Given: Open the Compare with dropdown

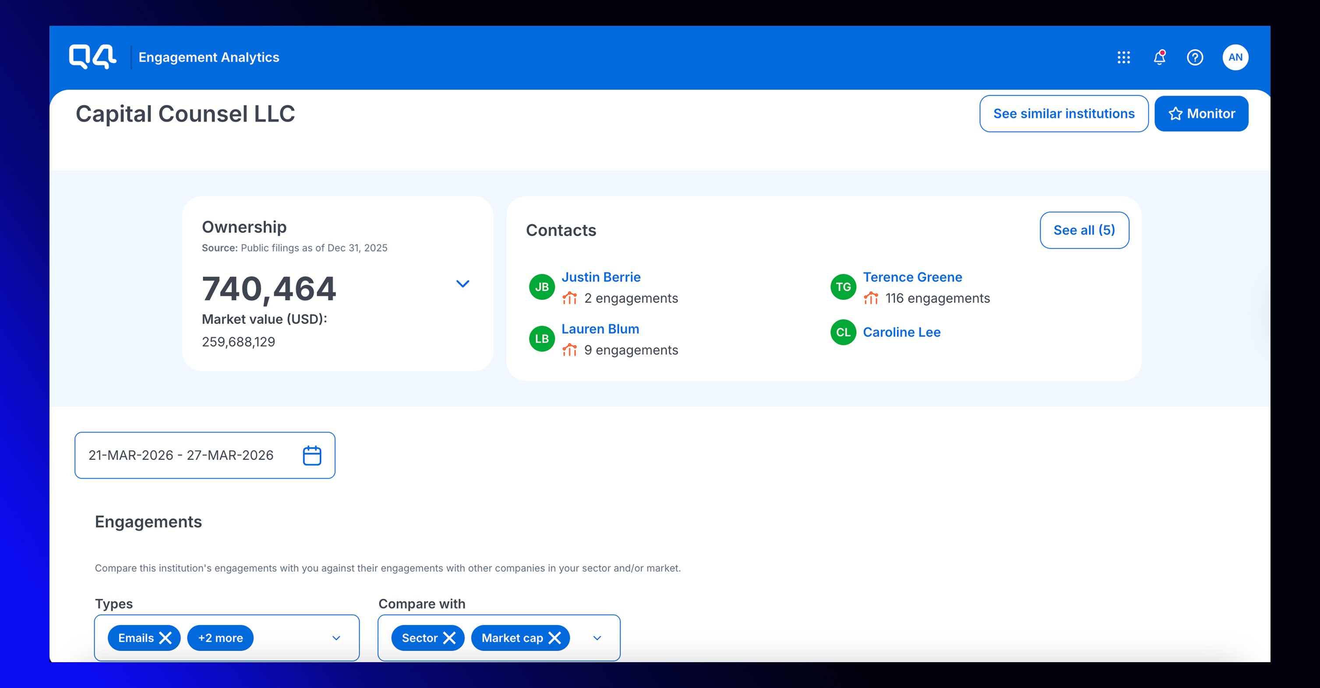Looking at the screenshot, I should click(x=596, y=638).
